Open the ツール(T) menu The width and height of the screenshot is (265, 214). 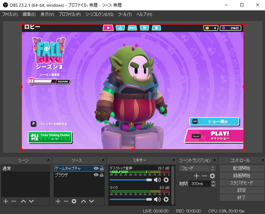click(x=125, y=14)
